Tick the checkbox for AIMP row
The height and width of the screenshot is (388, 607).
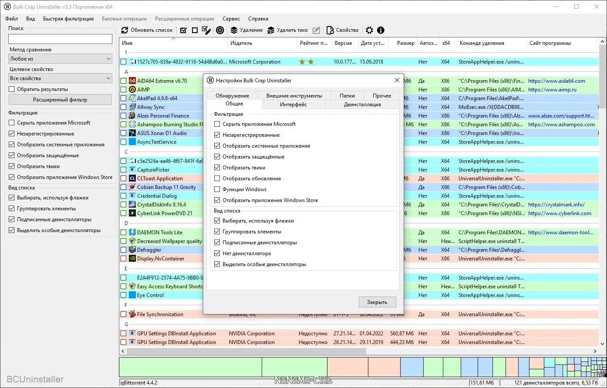coord(124,90)
